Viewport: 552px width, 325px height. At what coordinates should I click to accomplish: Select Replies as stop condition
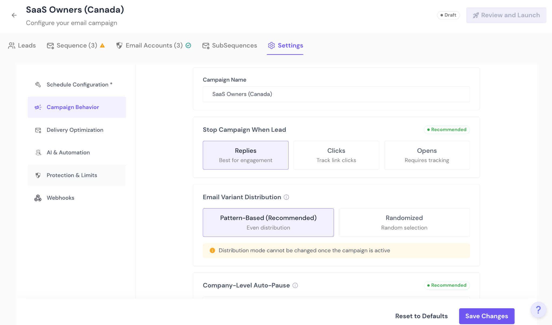246,155
